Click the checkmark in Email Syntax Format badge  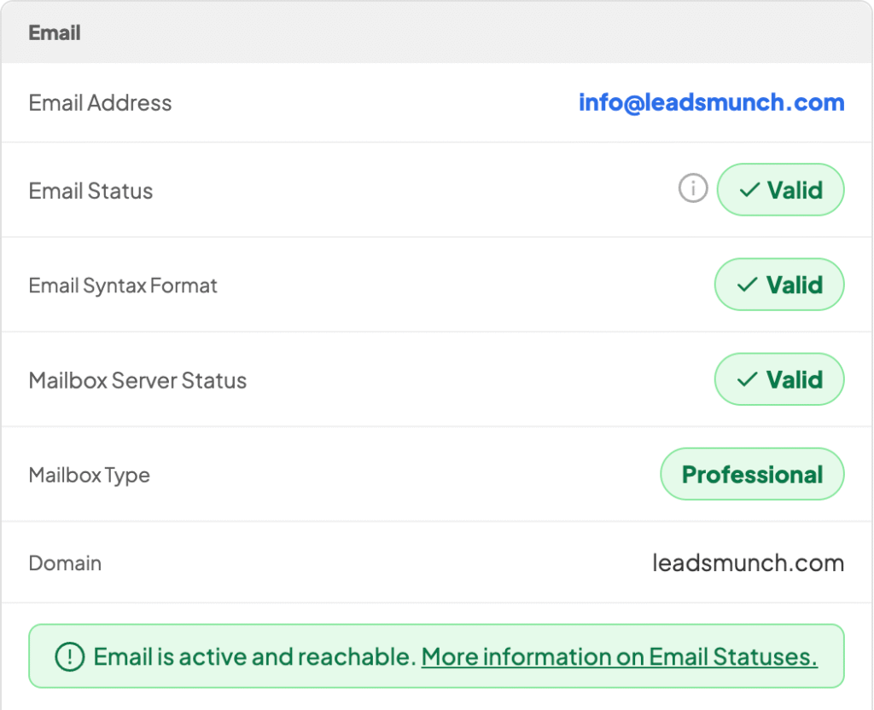748,285
